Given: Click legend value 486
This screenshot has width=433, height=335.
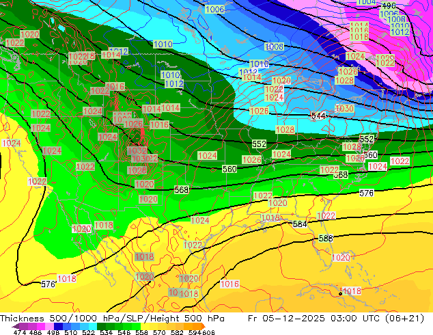Looking at the screenshot, I should click(36, 332).
